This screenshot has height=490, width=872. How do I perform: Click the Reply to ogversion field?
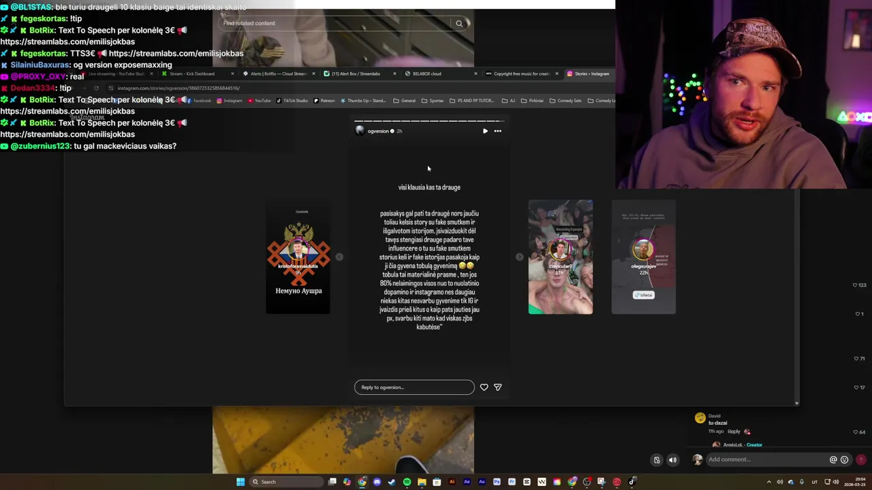click(414, 387)
